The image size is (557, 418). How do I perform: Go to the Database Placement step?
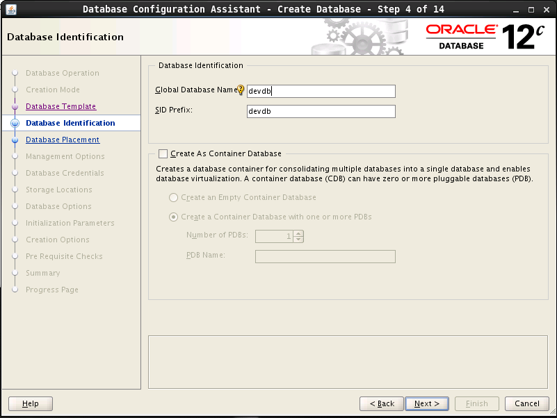pyautogui.click(x=63, y=140)
